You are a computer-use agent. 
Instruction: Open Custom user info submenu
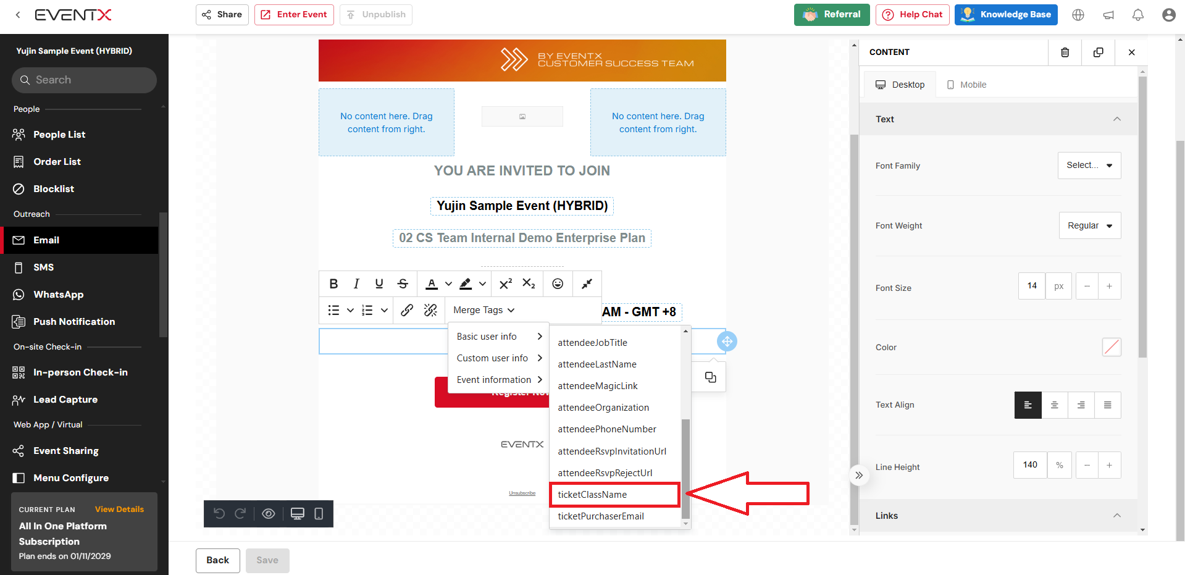[x=499, y=358]
